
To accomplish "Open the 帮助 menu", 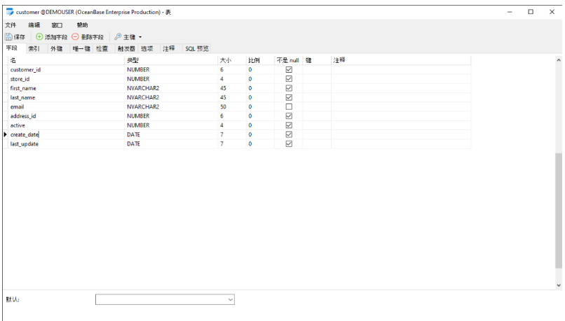I will point(82,25).
